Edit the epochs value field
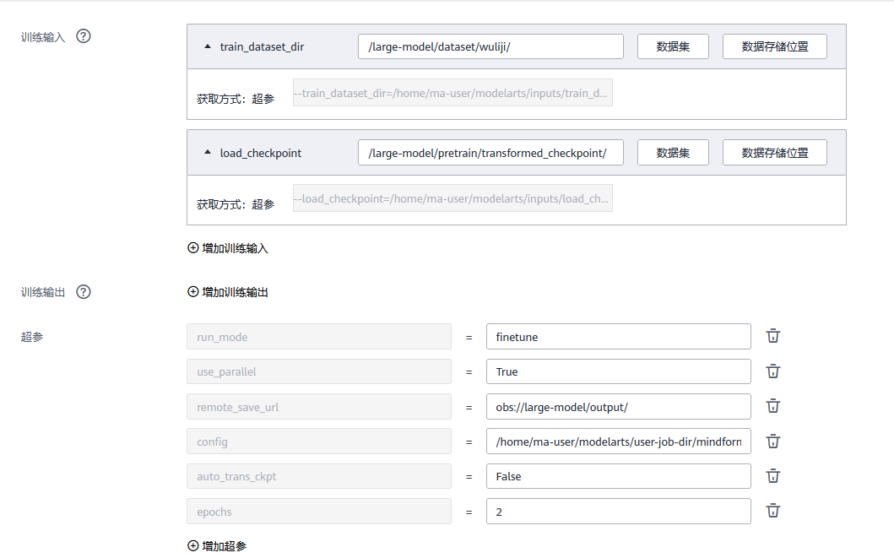894x558 pixels. point(618,512)
